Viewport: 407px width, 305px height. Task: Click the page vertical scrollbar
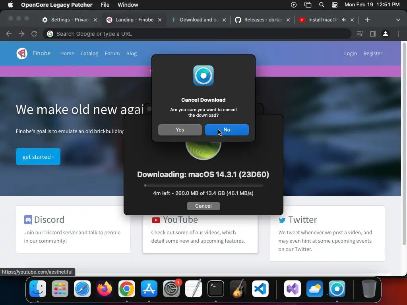click(x=404, y=144)
